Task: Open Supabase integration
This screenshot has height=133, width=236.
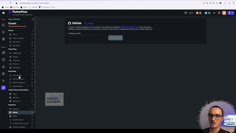Action: pyautogui.click(x=21, y=109)
